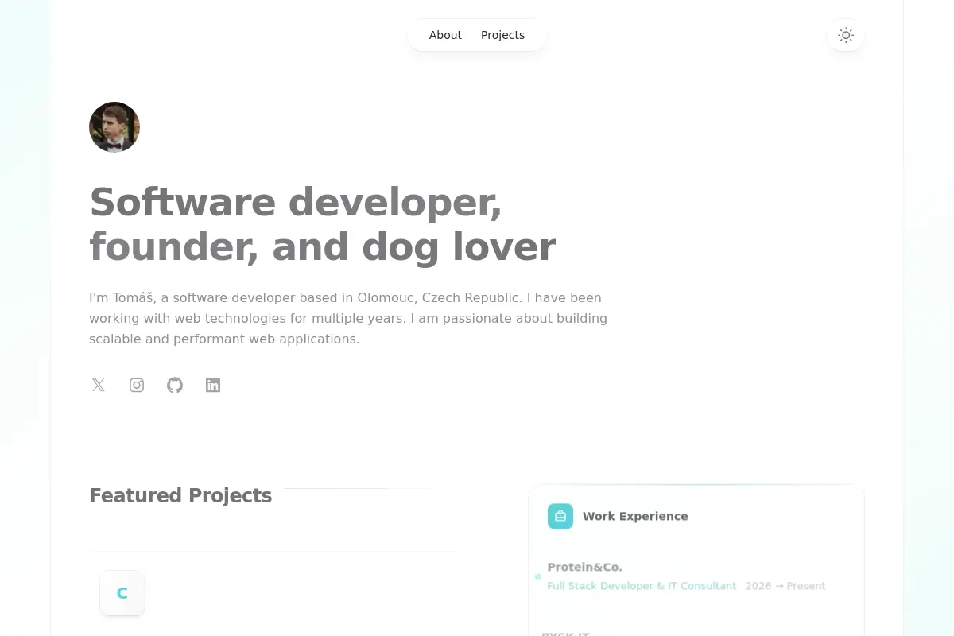Screen dimensions: 954x636
Task: Select the Protein&Co. company name
Action: tap(585, 567)
